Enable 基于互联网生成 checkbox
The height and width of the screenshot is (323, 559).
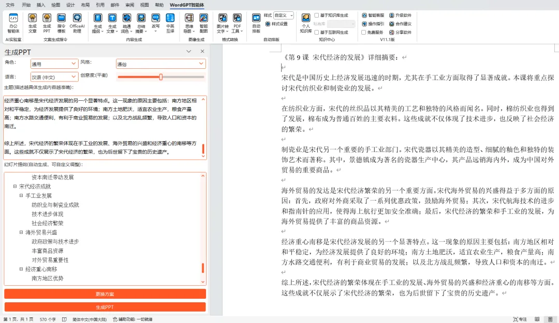pyautogui.click(x=317, y=33)
